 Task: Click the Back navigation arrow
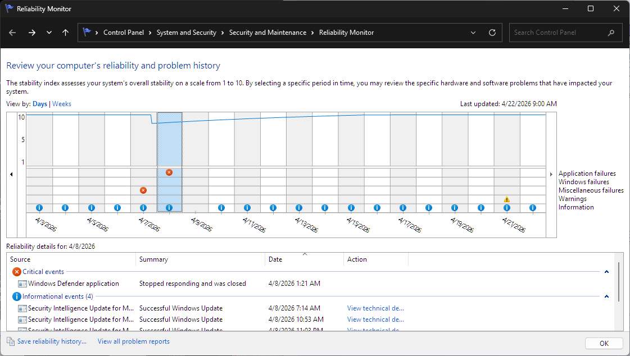12,33
